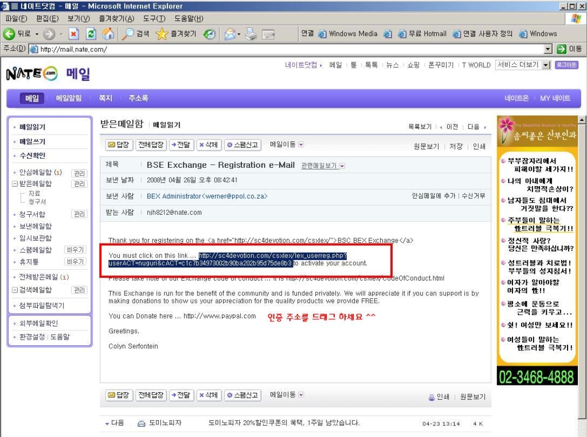The height and width of the screenshot is (437, 587).
Task: Click the 도미노피자 20%할인쿠폰 mail subject
Action: click(x=284, y=423)
